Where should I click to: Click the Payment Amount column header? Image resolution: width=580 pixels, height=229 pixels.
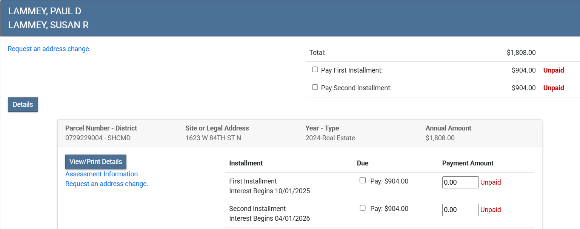(x=468, y=163)
